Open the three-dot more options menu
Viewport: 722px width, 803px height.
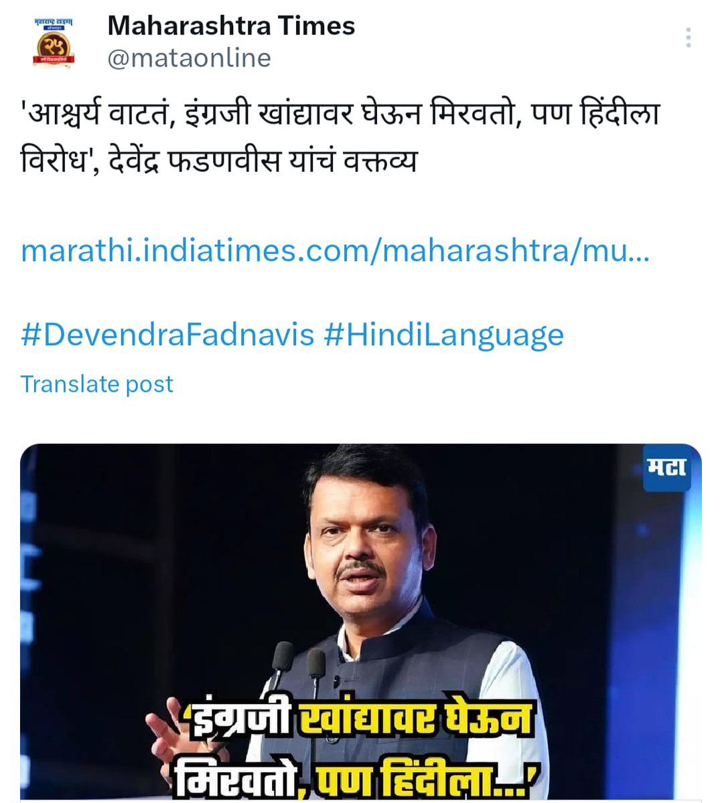[689, 38]
